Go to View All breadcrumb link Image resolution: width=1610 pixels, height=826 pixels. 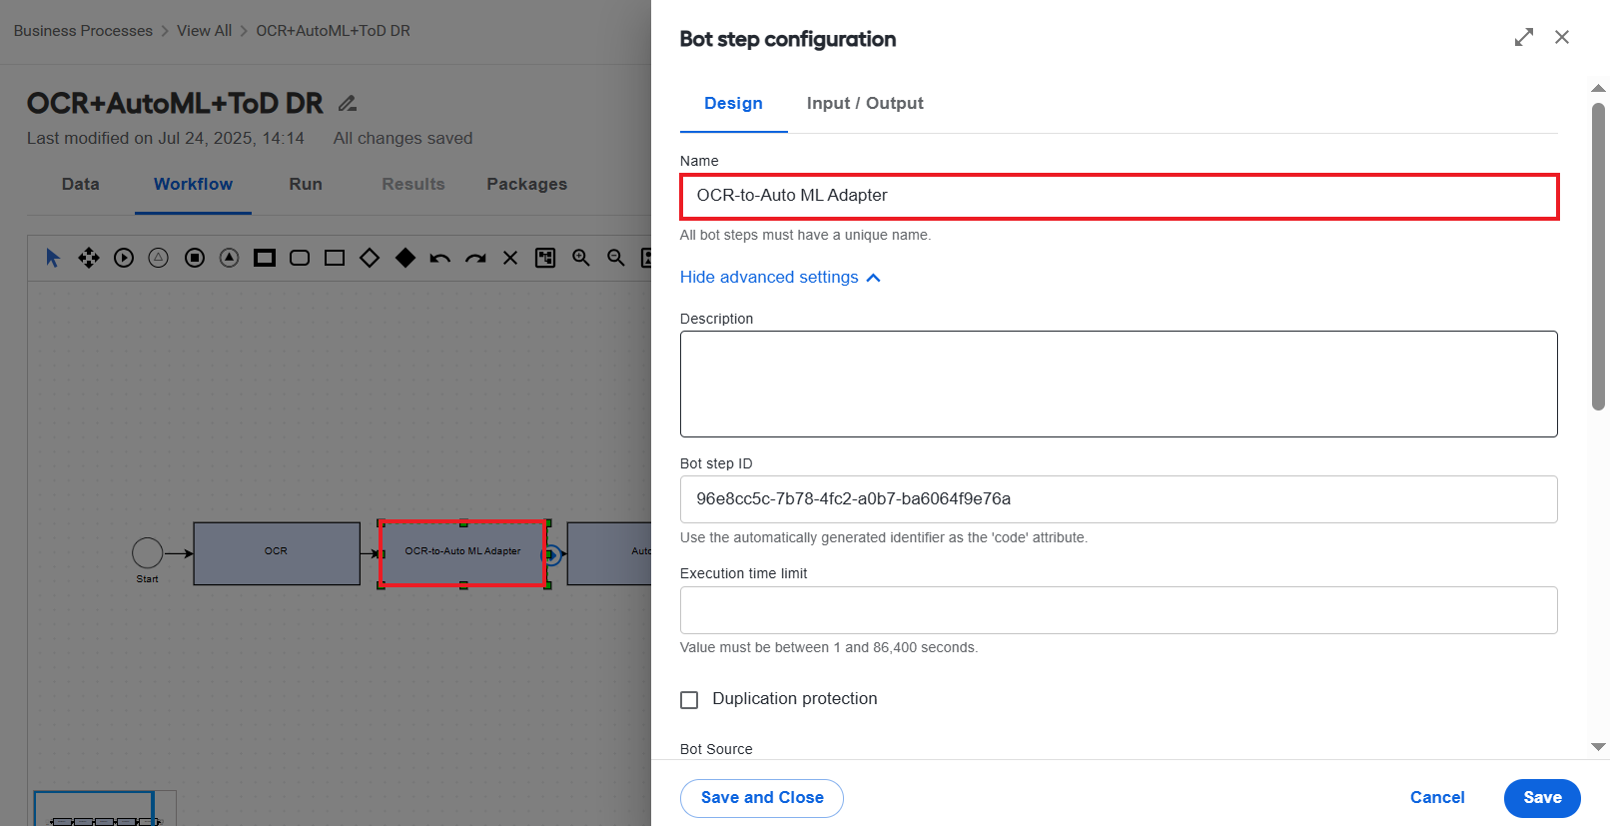(204, 31)
